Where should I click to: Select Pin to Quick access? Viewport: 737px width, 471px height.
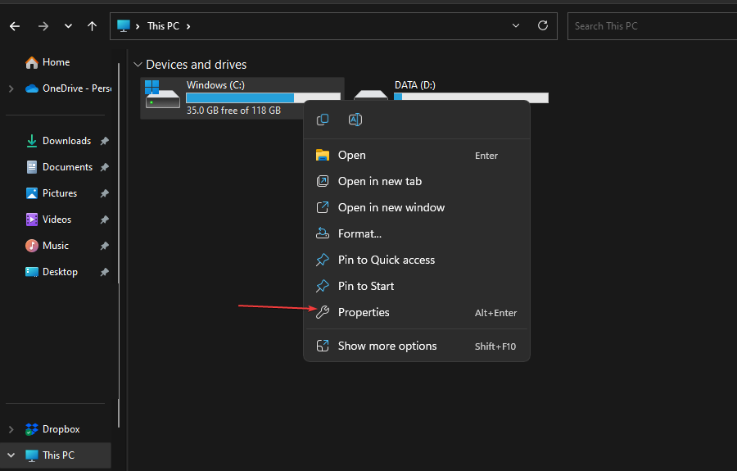(x=386, y=260)
